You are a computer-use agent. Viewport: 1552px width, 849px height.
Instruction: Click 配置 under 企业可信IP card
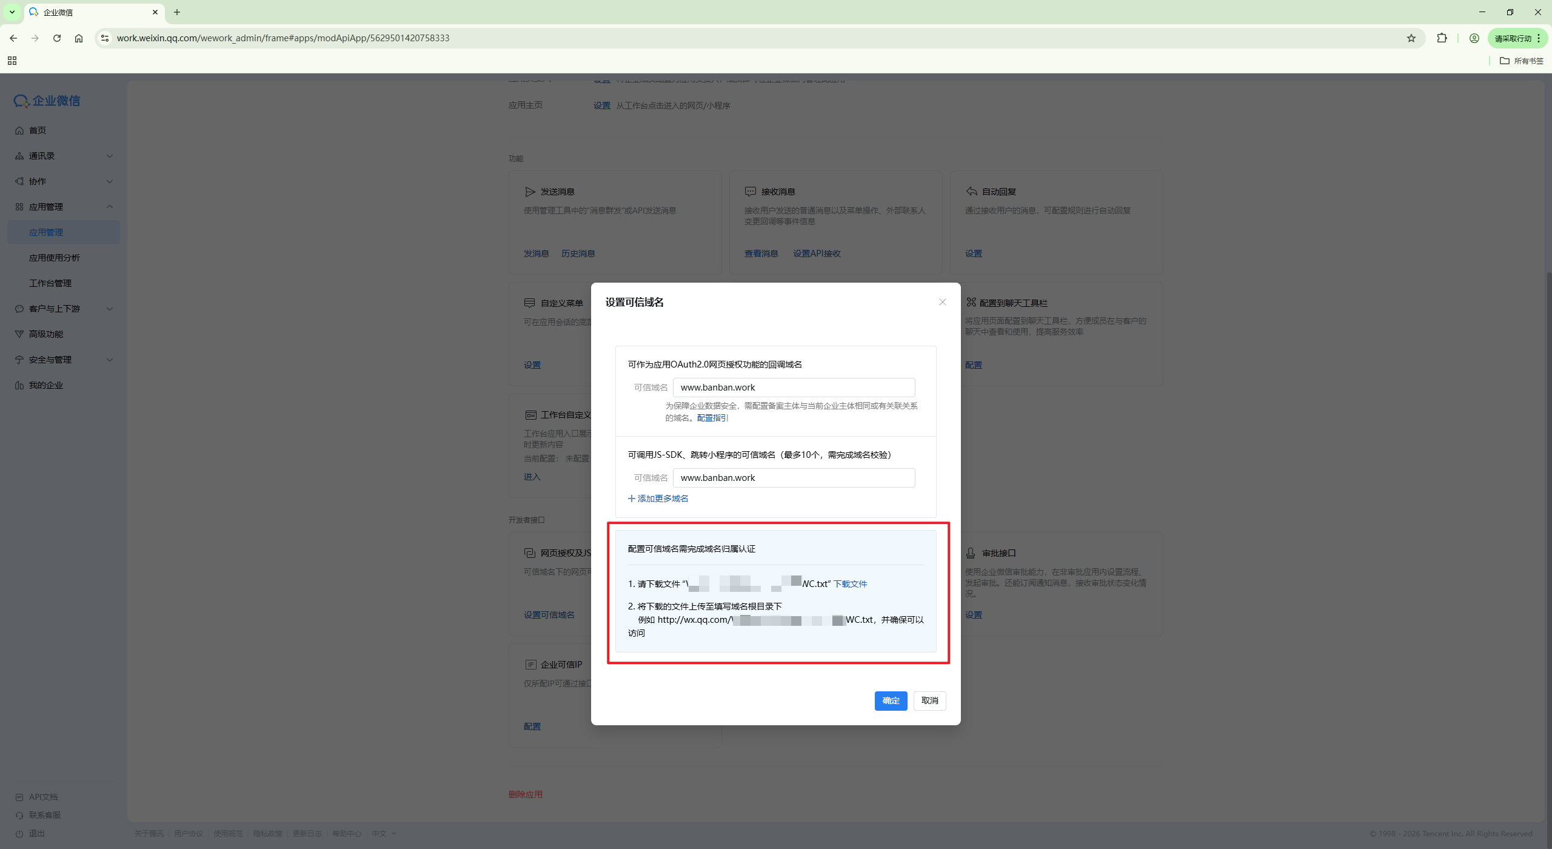click(532, 727)
